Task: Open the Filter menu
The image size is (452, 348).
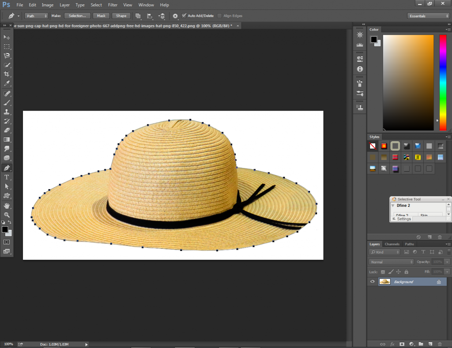Action: [113, 5]
